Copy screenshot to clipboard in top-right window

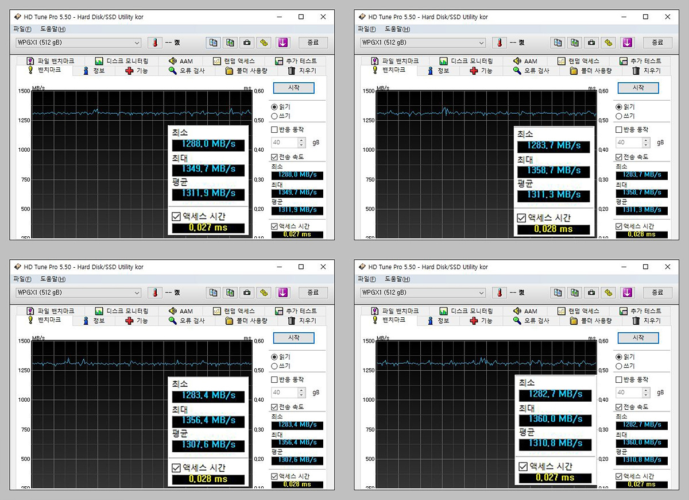pos(574,43)
